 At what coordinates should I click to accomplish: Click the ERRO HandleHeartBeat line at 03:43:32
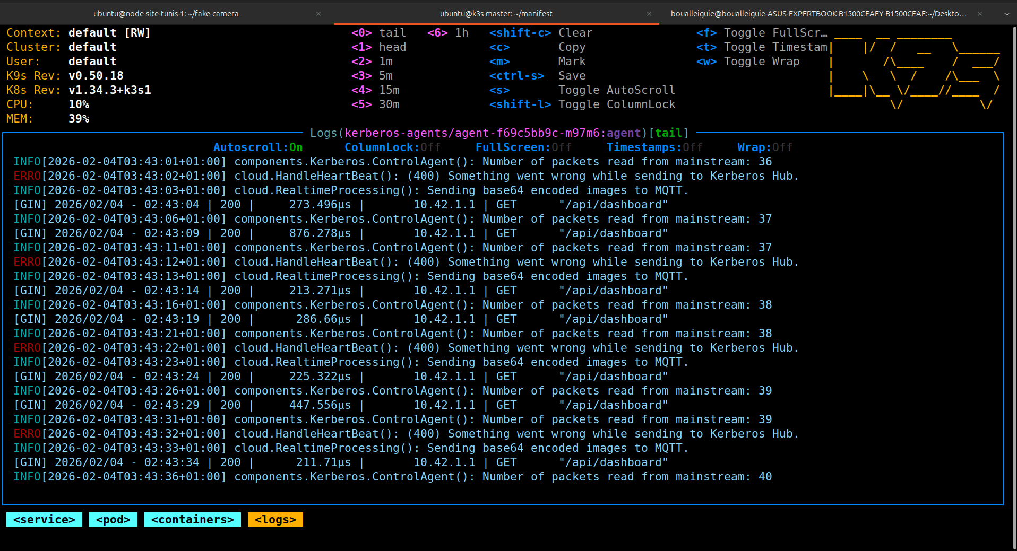406,434
